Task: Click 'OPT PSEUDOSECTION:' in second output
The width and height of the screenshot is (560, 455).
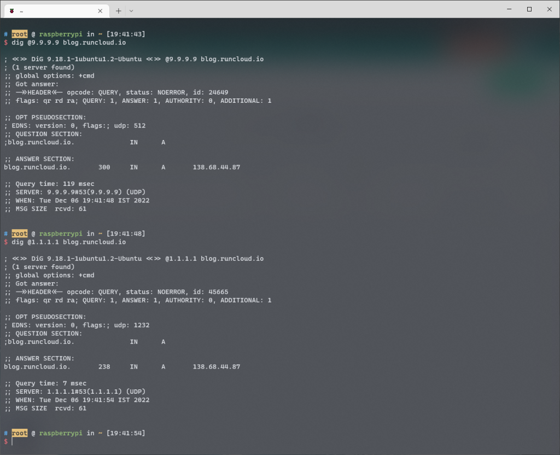Action: tap(50, 317)
